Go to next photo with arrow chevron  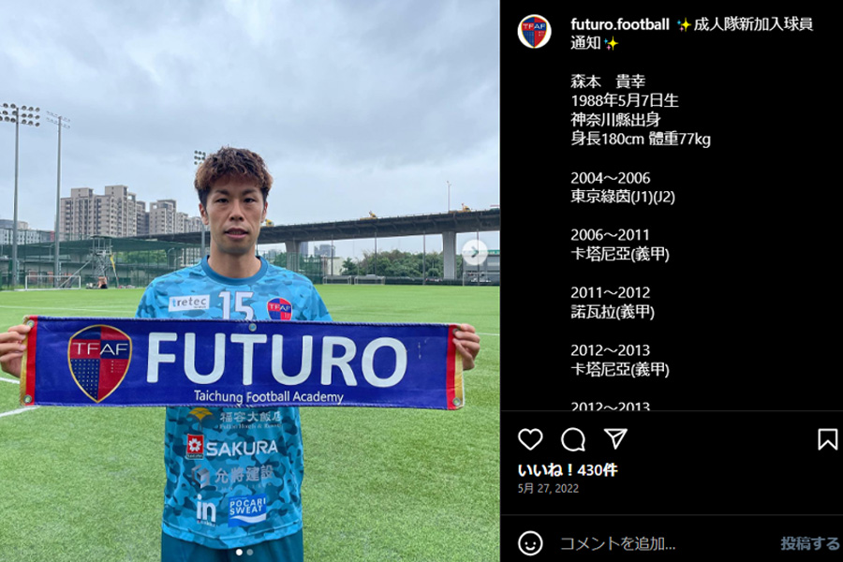474,252
